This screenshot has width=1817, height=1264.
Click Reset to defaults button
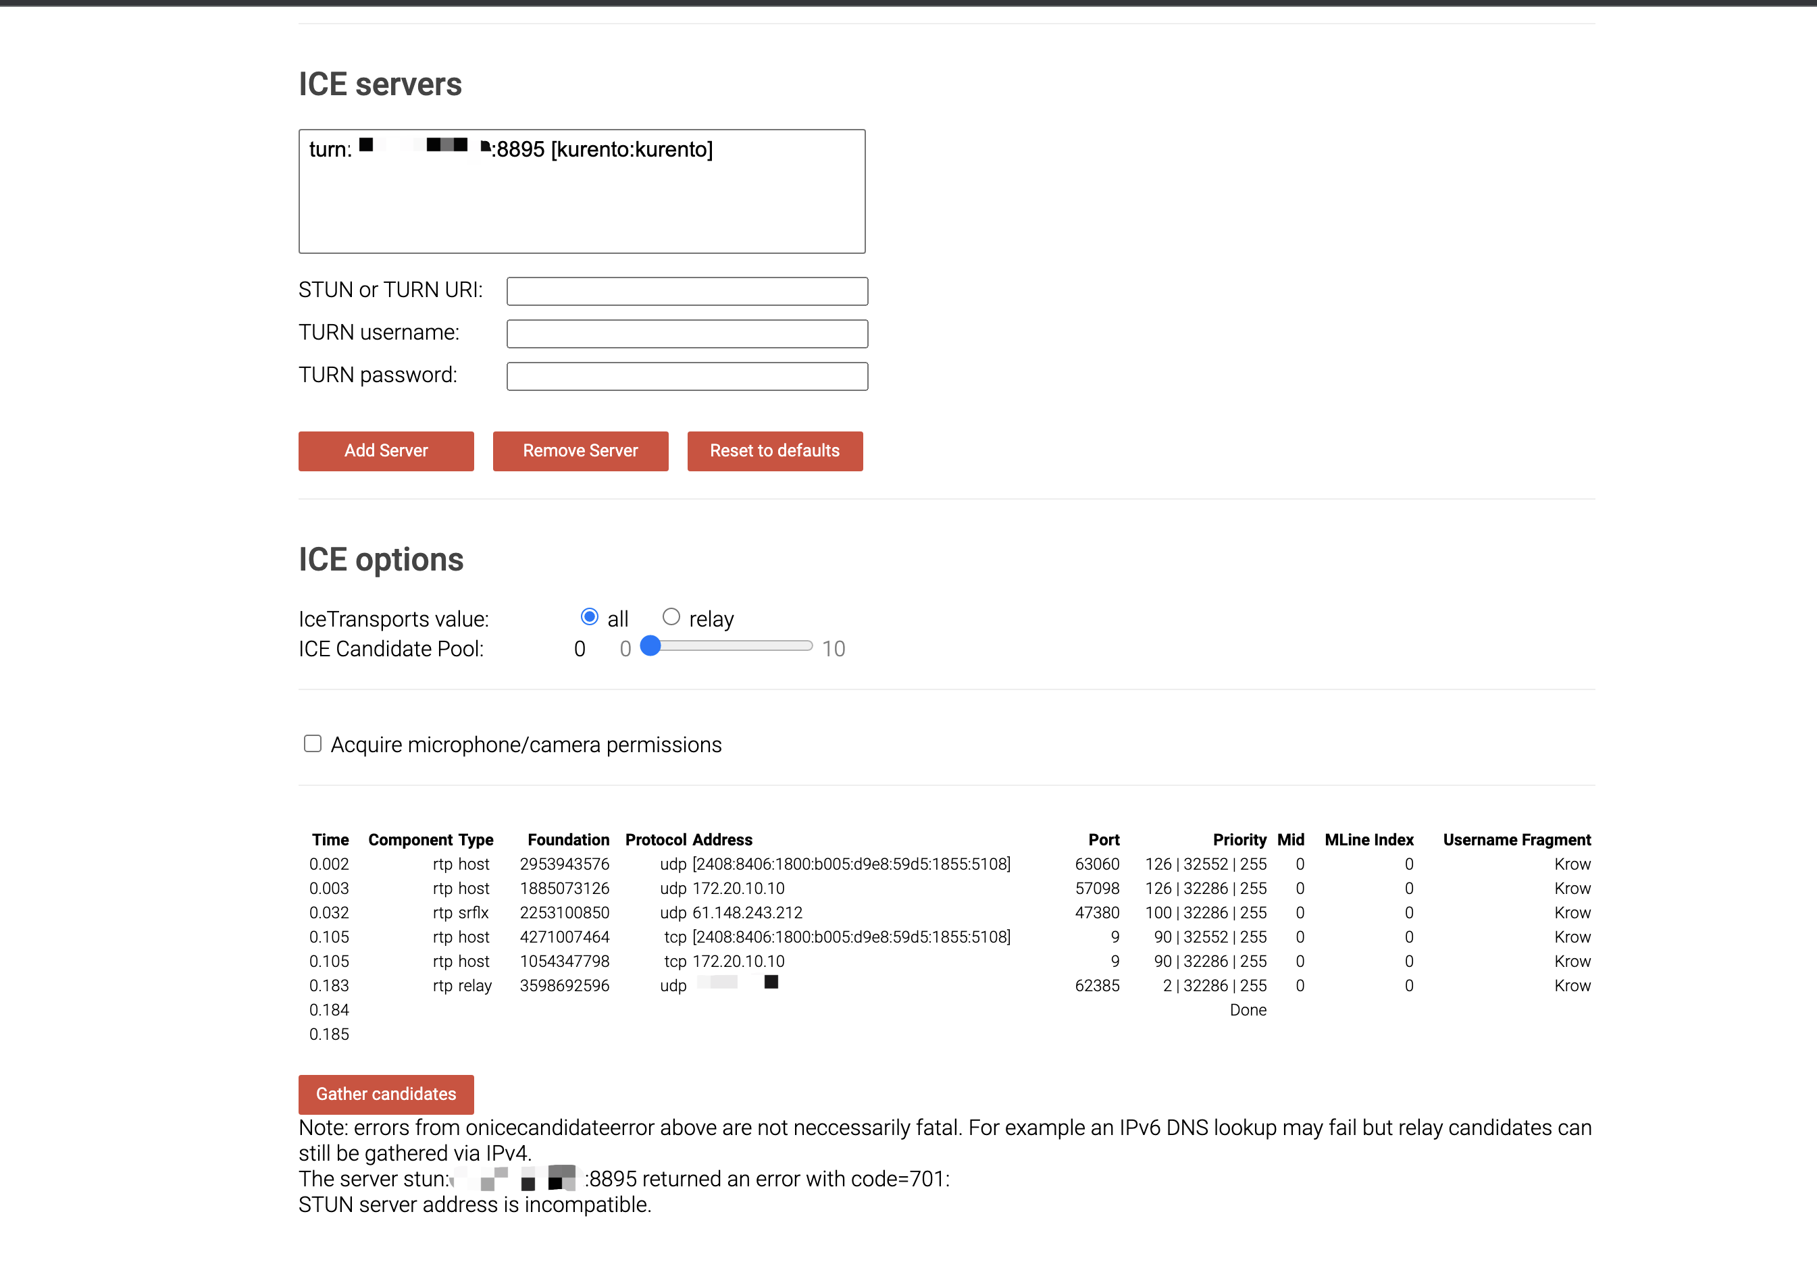point(774,451)
